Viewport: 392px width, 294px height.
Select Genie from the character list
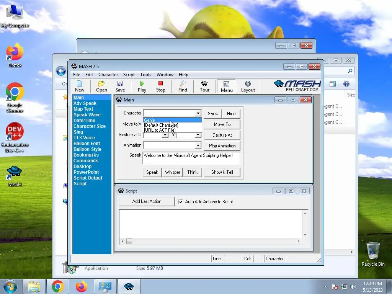[x=173, y=120]
